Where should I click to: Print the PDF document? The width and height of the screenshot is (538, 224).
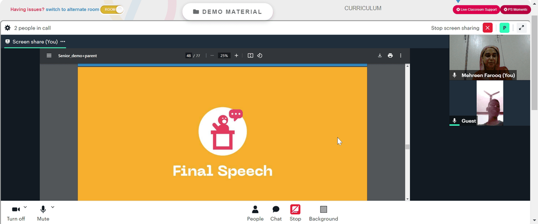point(390,55)
